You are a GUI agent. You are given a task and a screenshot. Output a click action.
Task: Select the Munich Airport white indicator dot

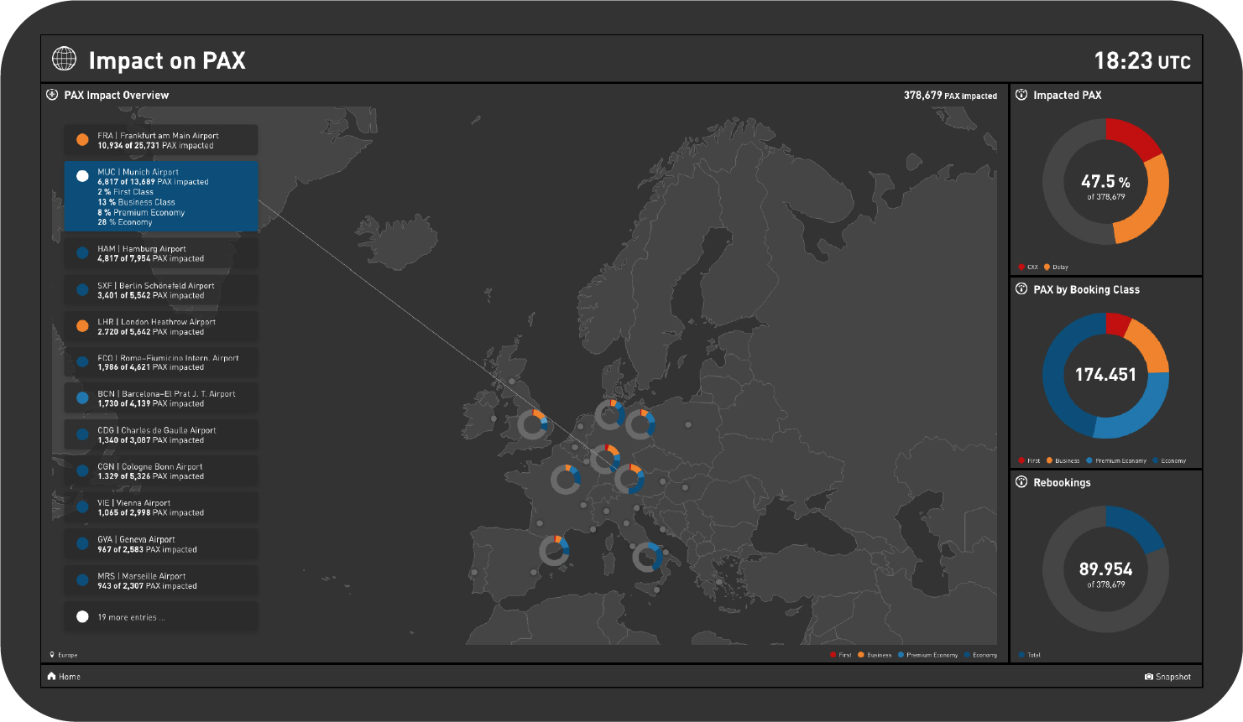pos(82,176)
